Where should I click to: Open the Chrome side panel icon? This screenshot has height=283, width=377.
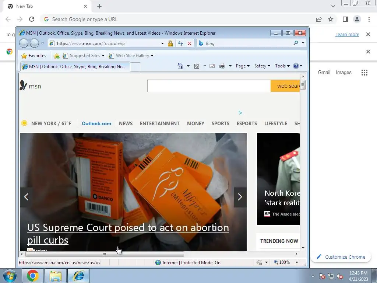[x=345, y=19]
